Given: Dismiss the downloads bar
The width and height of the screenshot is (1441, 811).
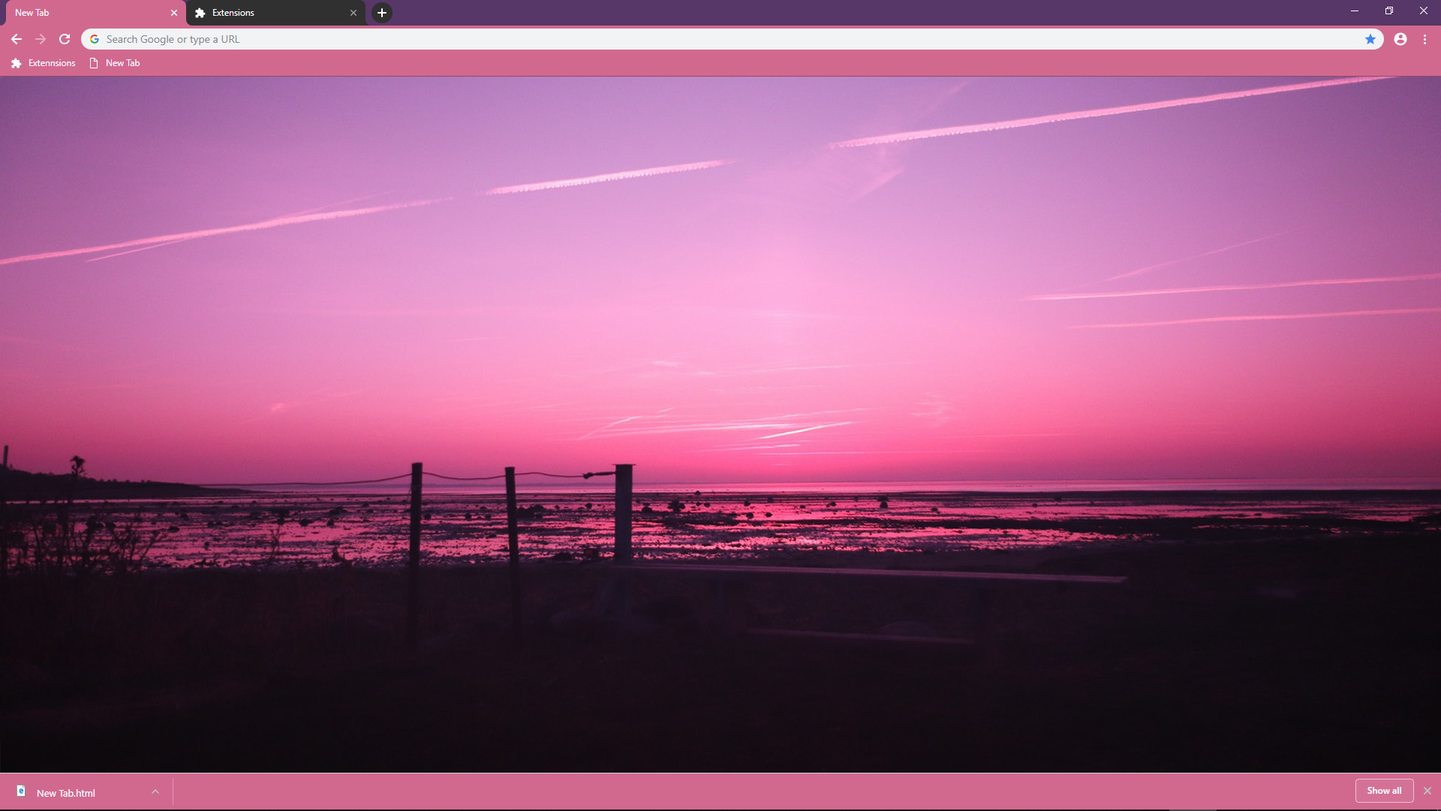Looking at the screenshot, I should pyautogui.click(x=1427, y=791).
